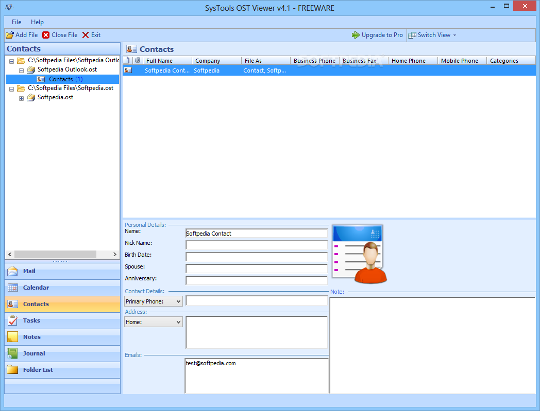Click the Mail envelope icon in the sidebar
This screenshot has width=540, height=411.
(x=12, y=271)
